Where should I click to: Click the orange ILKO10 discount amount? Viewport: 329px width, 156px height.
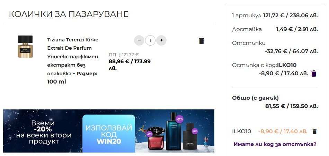click(283, 131)
